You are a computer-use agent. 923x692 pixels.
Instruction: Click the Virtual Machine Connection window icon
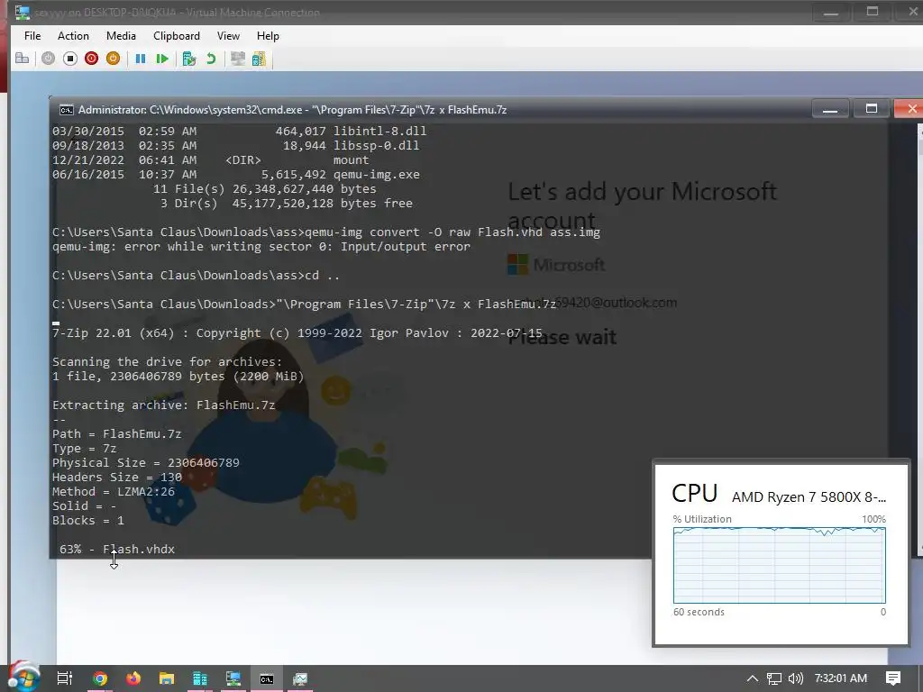click(x=23, y=12)
